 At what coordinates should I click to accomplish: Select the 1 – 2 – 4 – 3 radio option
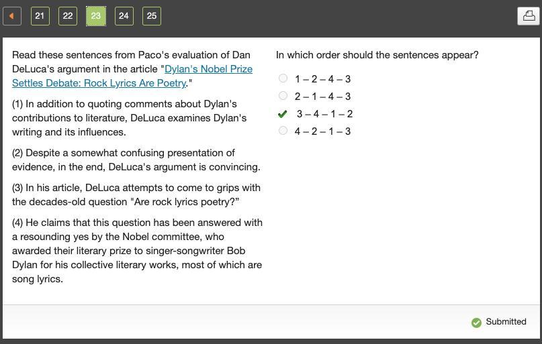tap(283, 78)
